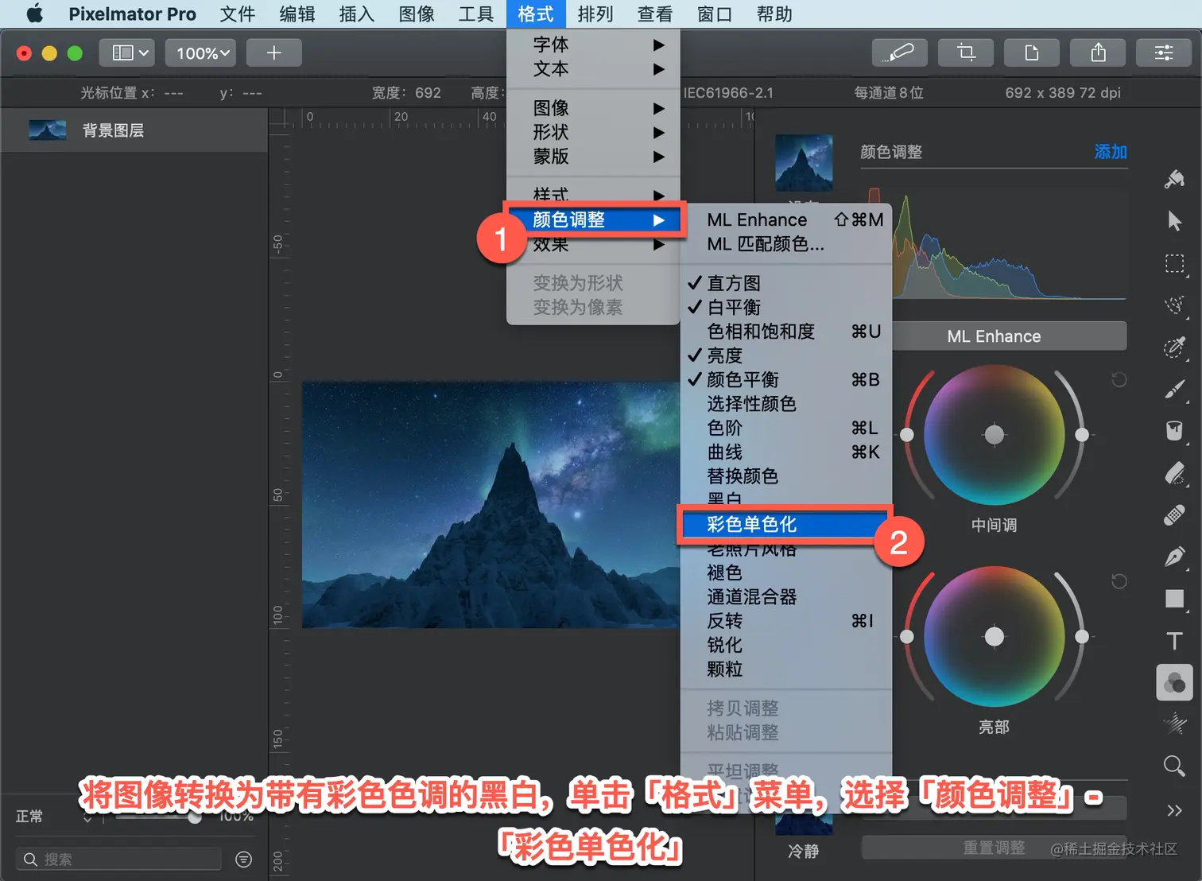This screenshot has height=881, width=1202.
Task: Select the Paint brush tool
Action: coord(1174,389)
